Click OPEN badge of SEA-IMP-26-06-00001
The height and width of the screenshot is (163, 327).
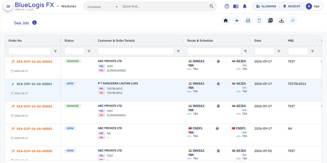pyautogui.click(x=70, y=83)
